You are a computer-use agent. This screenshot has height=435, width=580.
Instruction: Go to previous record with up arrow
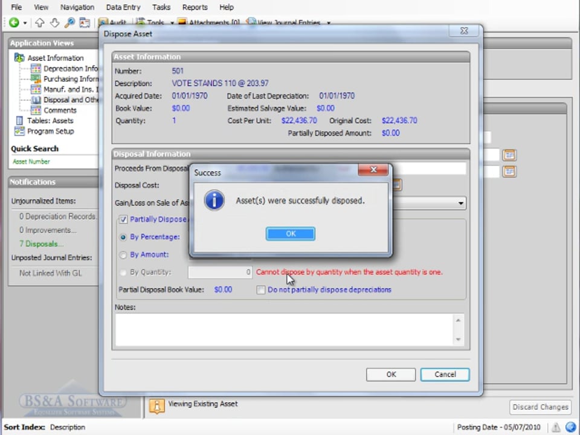[40, 23]
